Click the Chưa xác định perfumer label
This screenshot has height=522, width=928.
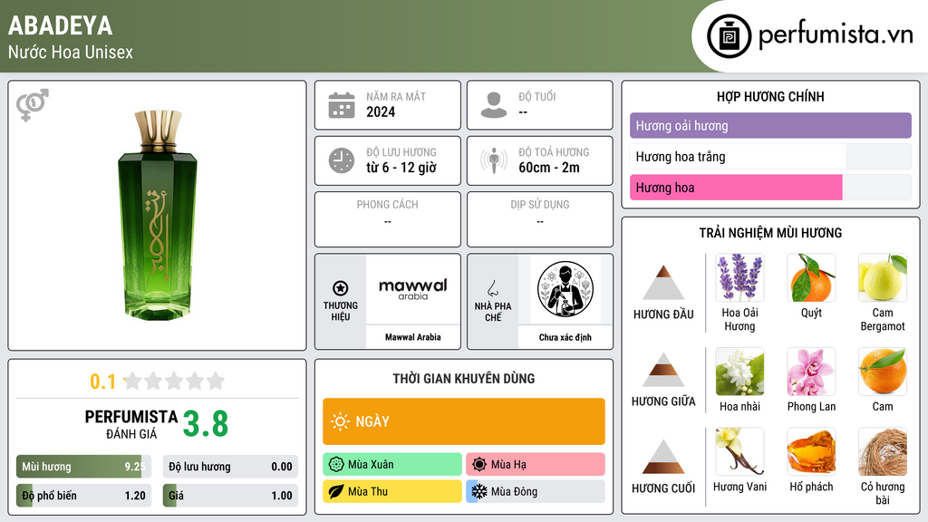click(x=565, y=337)
